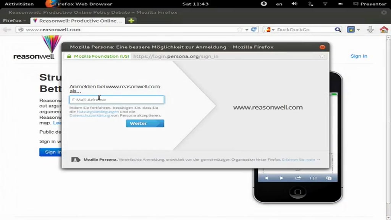
Task: Open the bookmarks menu button
Action: point(351,30)
